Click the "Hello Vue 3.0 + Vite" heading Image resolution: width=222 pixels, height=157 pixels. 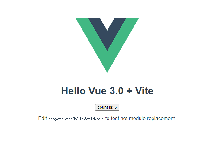(107, 91)
